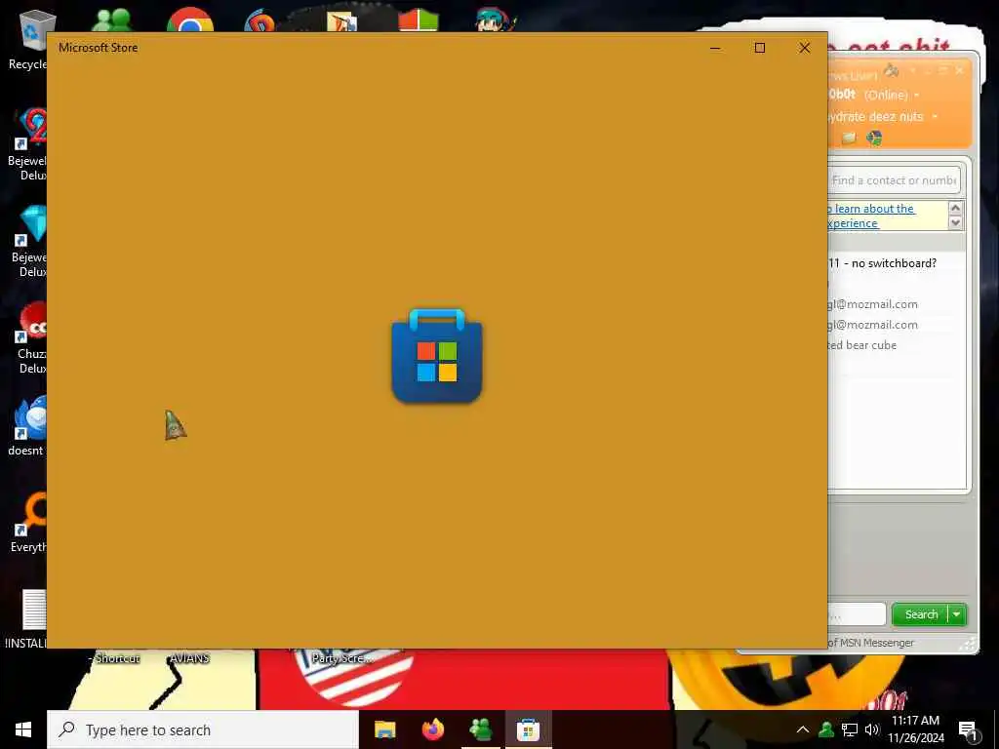This screenshot has height=749, width=999.
Task: Open Firefox from the taskbar
Action: point(433,729)
